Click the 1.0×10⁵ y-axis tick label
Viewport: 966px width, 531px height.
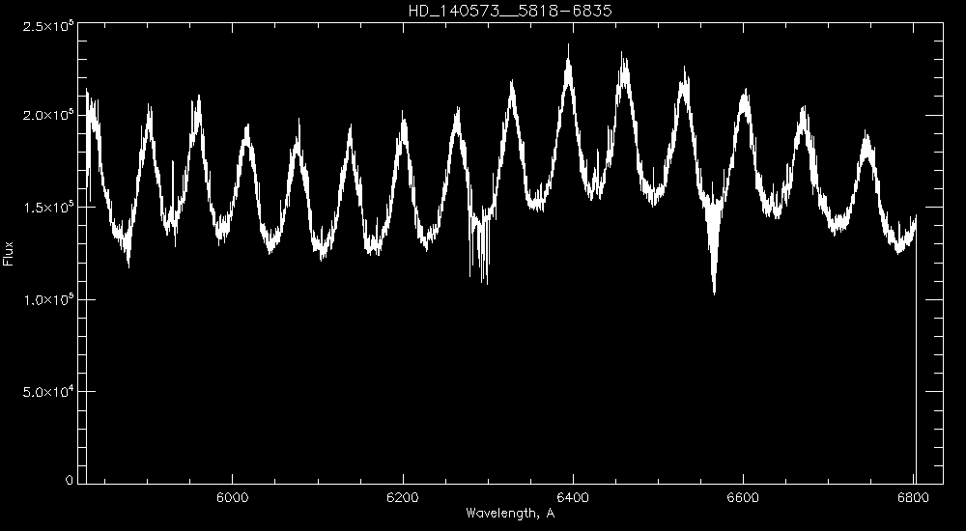point(48,300)
